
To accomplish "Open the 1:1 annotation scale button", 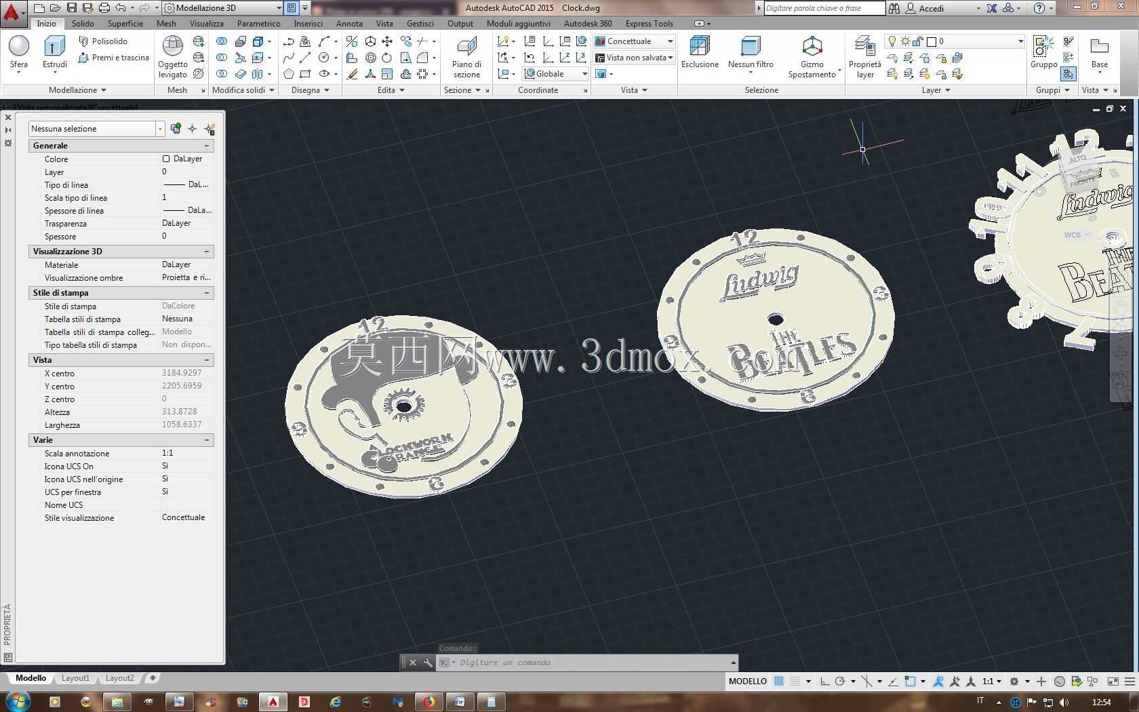I will (x=992, y=681).
